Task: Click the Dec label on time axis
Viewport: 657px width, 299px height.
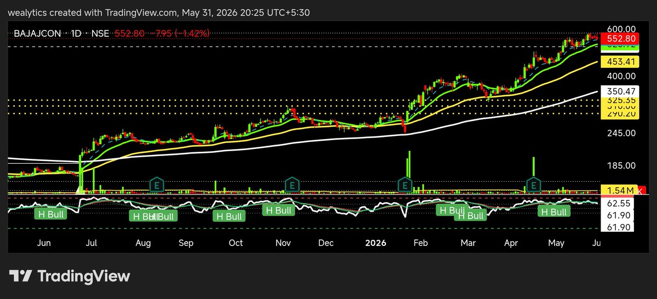Action: (x=326, y=243)
